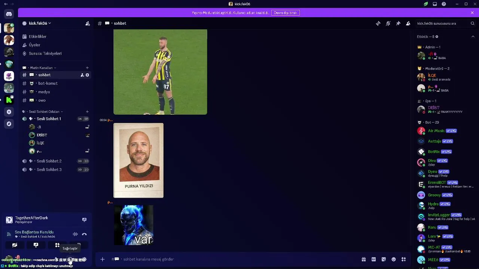Add a new server with plus icon
This screenshot has width=479, height=269.
[9, 112]
